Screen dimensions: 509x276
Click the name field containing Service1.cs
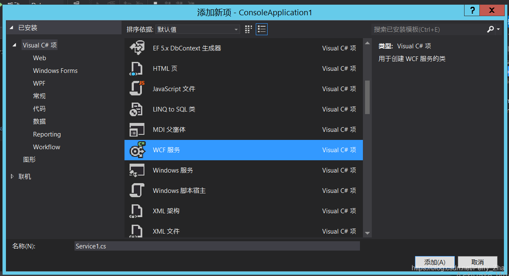point(217,246)
